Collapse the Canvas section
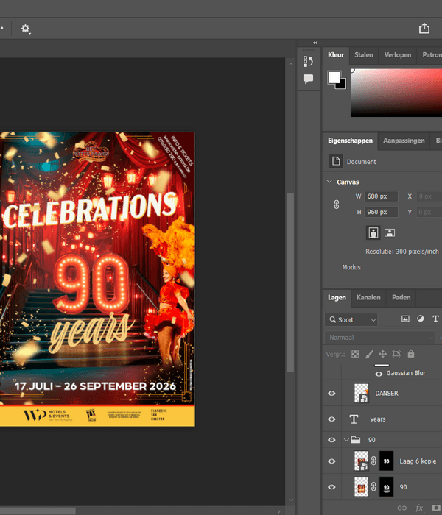 [x=329, y=182]
